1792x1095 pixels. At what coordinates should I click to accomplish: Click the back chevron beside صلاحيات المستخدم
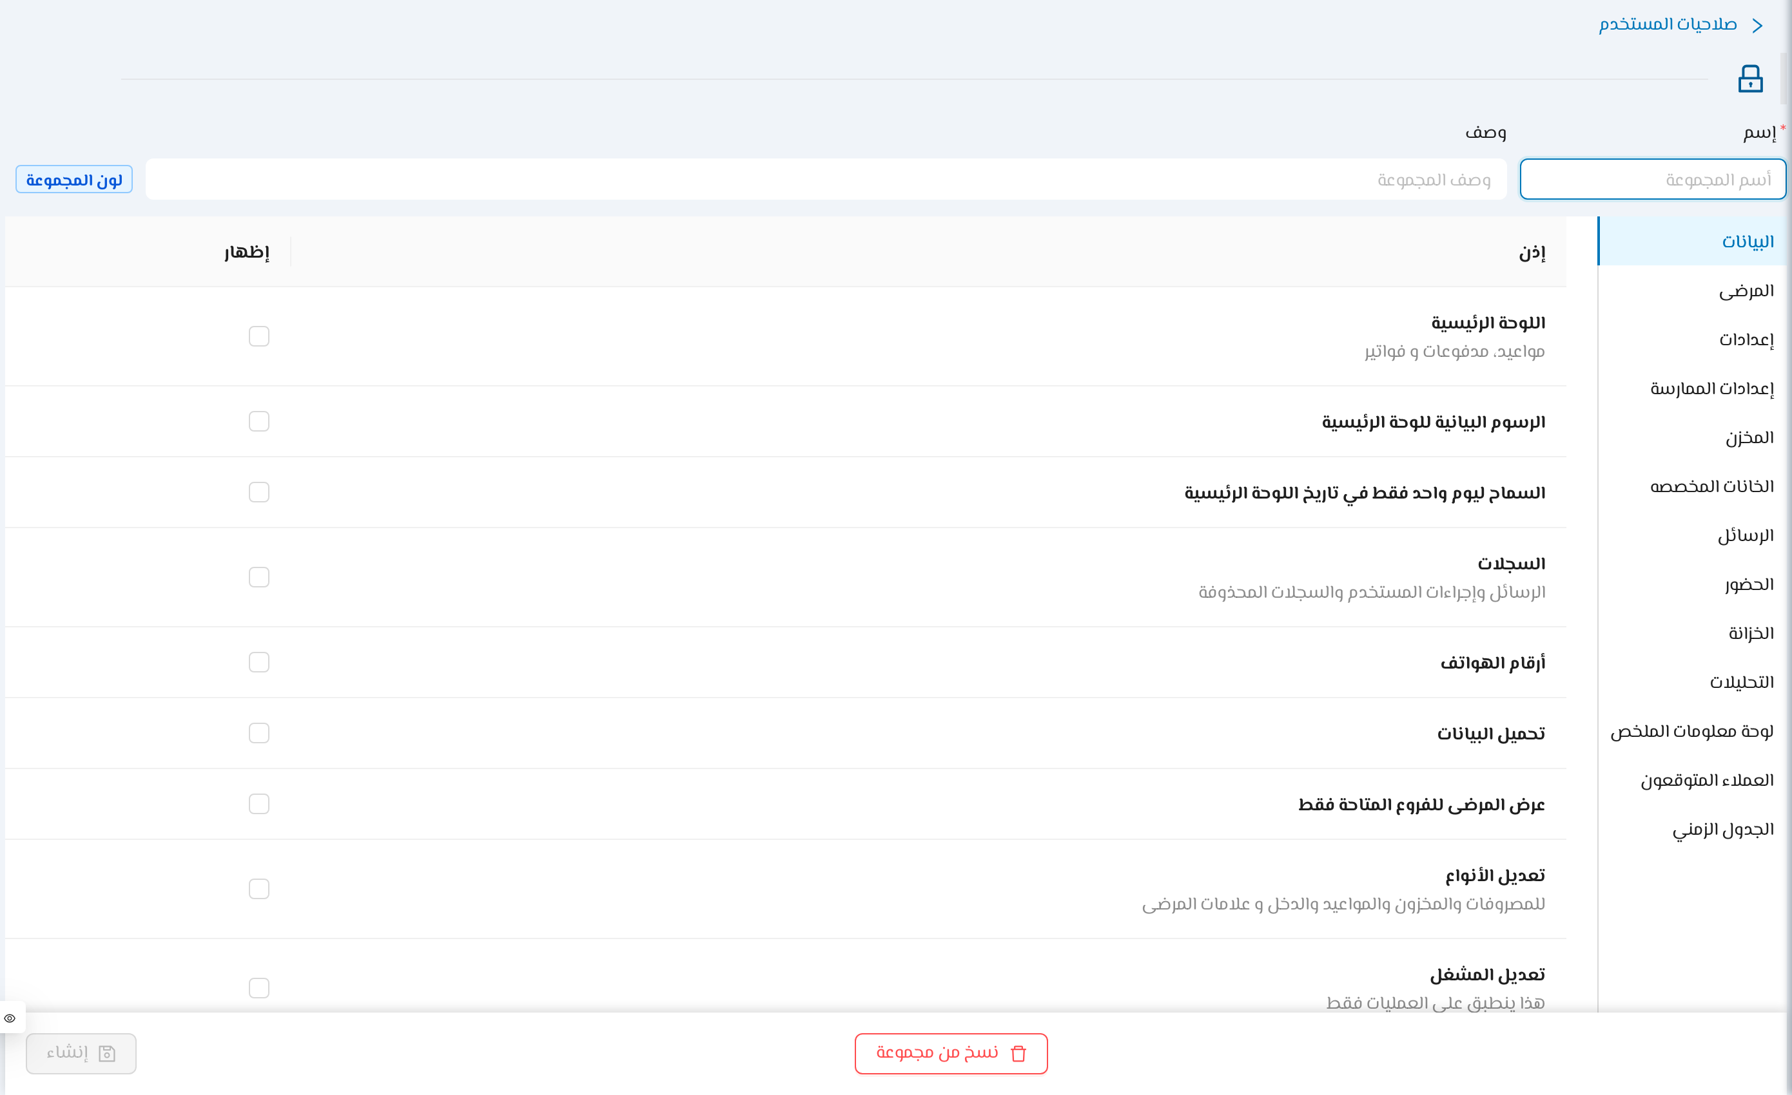(x=1758, y=26)
